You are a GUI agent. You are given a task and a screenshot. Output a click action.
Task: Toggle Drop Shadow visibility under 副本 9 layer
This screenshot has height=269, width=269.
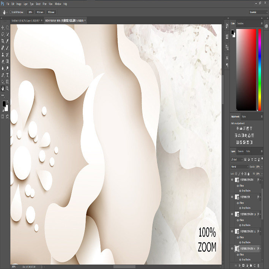[240, 260]
